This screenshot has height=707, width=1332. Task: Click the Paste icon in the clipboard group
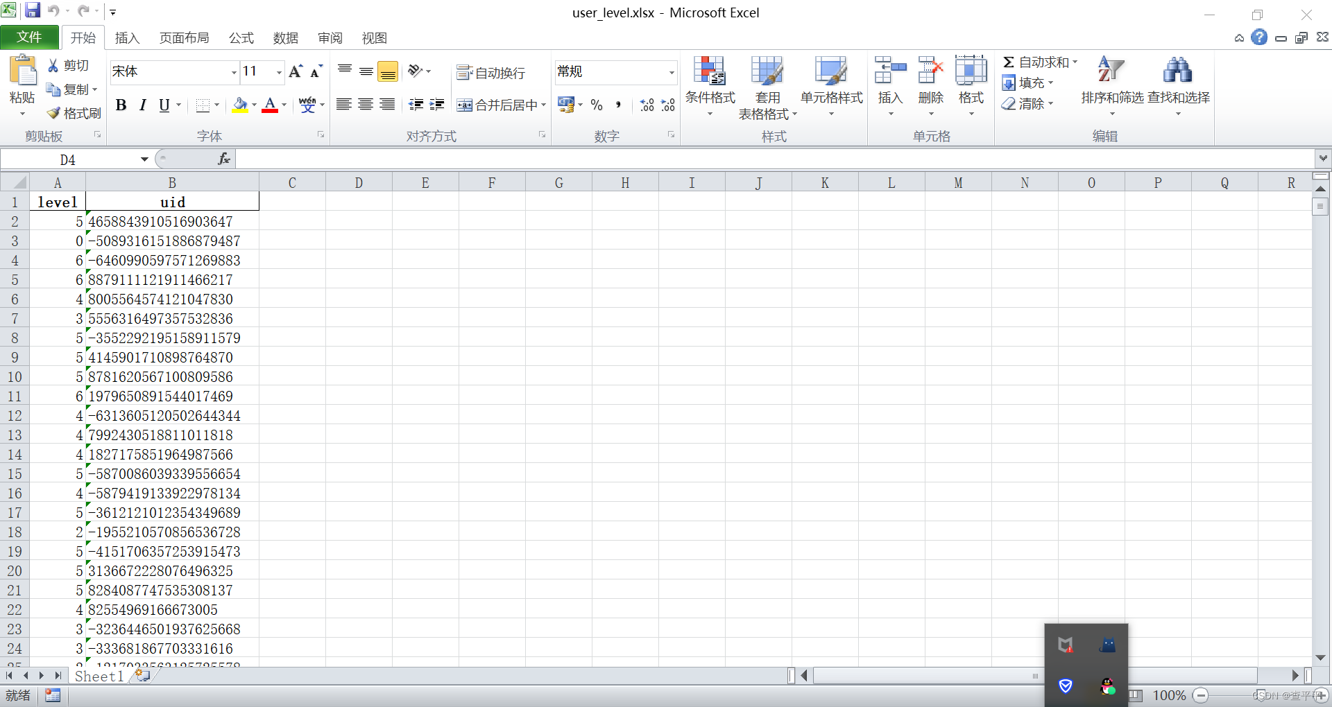point(22,71)
